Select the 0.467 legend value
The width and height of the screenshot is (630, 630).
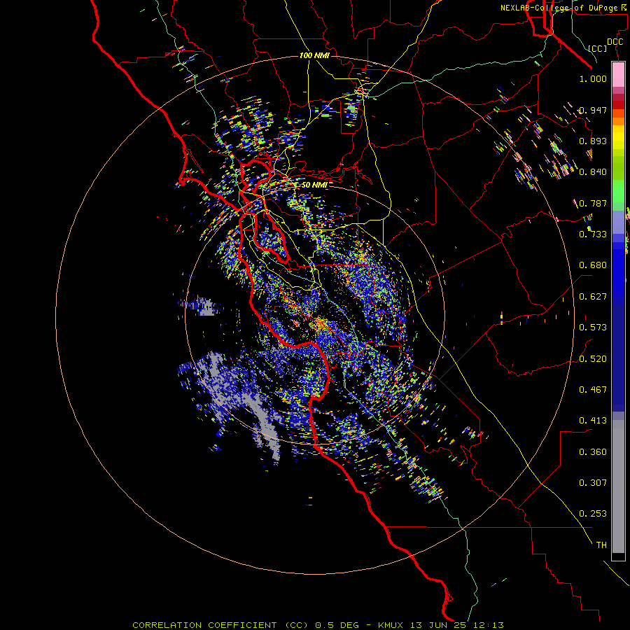(593, 390)
